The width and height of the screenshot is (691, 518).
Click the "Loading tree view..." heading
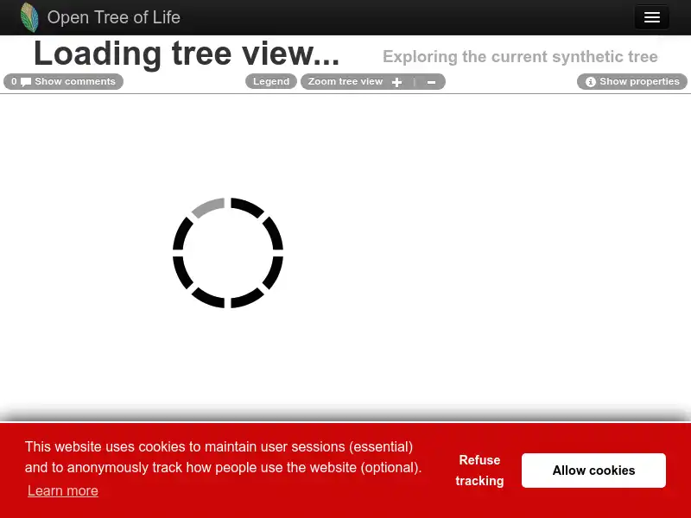coord(186,53)
